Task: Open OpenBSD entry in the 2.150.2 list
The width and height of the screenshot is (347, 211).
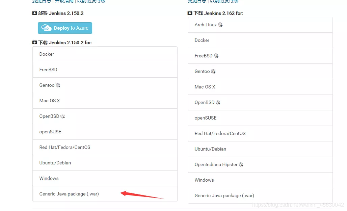Action: [x=105, y=116]
